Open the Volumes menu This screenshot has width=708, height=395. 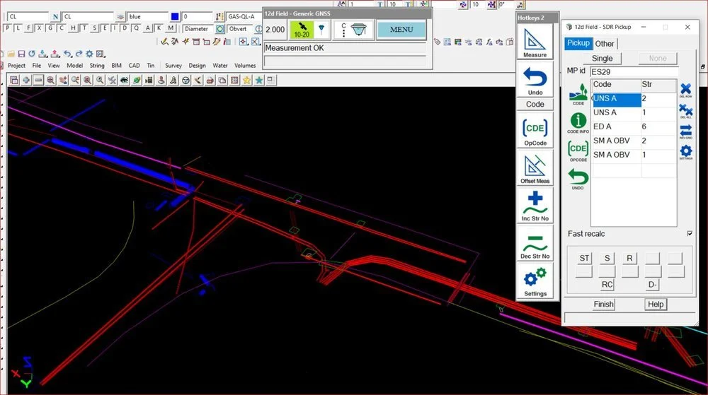coord(245,65)
